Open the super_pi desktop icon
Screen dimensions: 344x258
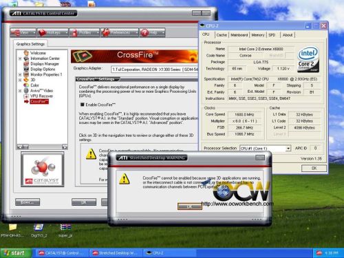(x=65, y=230)
